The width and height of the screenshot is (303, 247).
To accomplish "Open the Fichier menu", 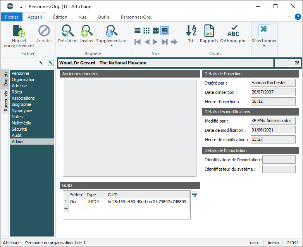I will coord(12,17).
